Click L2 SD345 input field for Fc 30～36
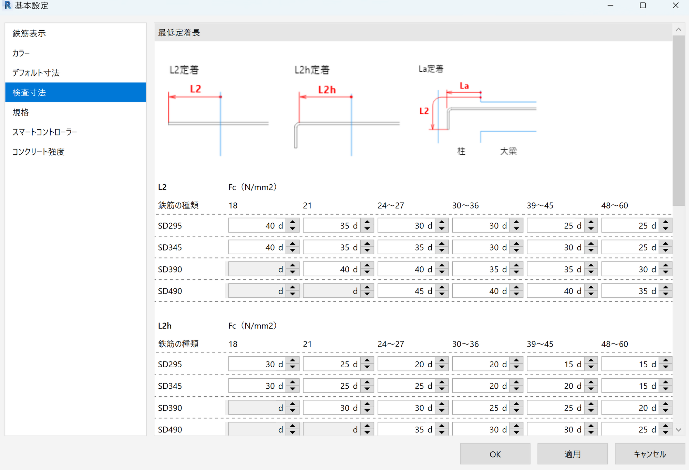689x470 pixels. [x=481, y=247]
